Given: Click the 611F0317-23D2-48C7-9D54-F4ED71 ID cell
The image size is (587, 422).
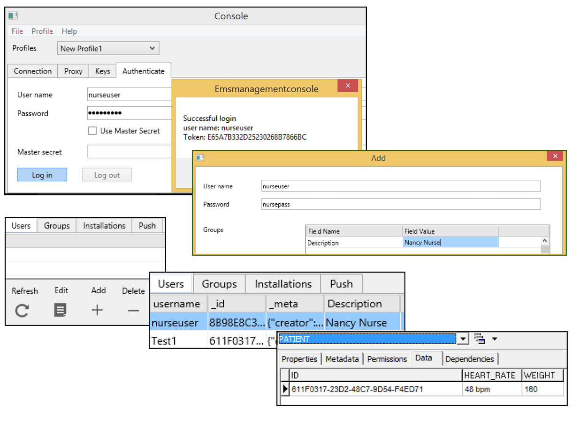Looking at the screenshot, I should 376,389.
